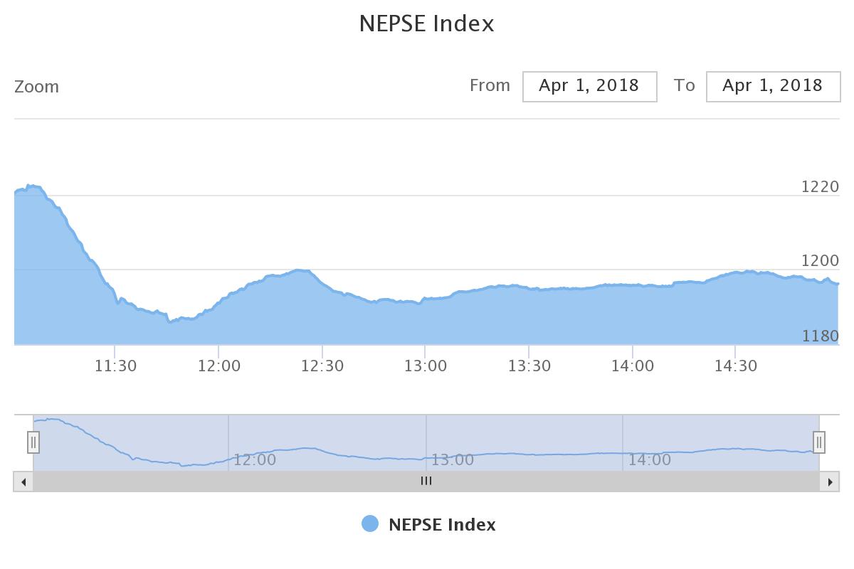This screenshot has width=854, height=569.
Task: Click the 12:00 label in the navigator
Action: click(x=255, y=459)
